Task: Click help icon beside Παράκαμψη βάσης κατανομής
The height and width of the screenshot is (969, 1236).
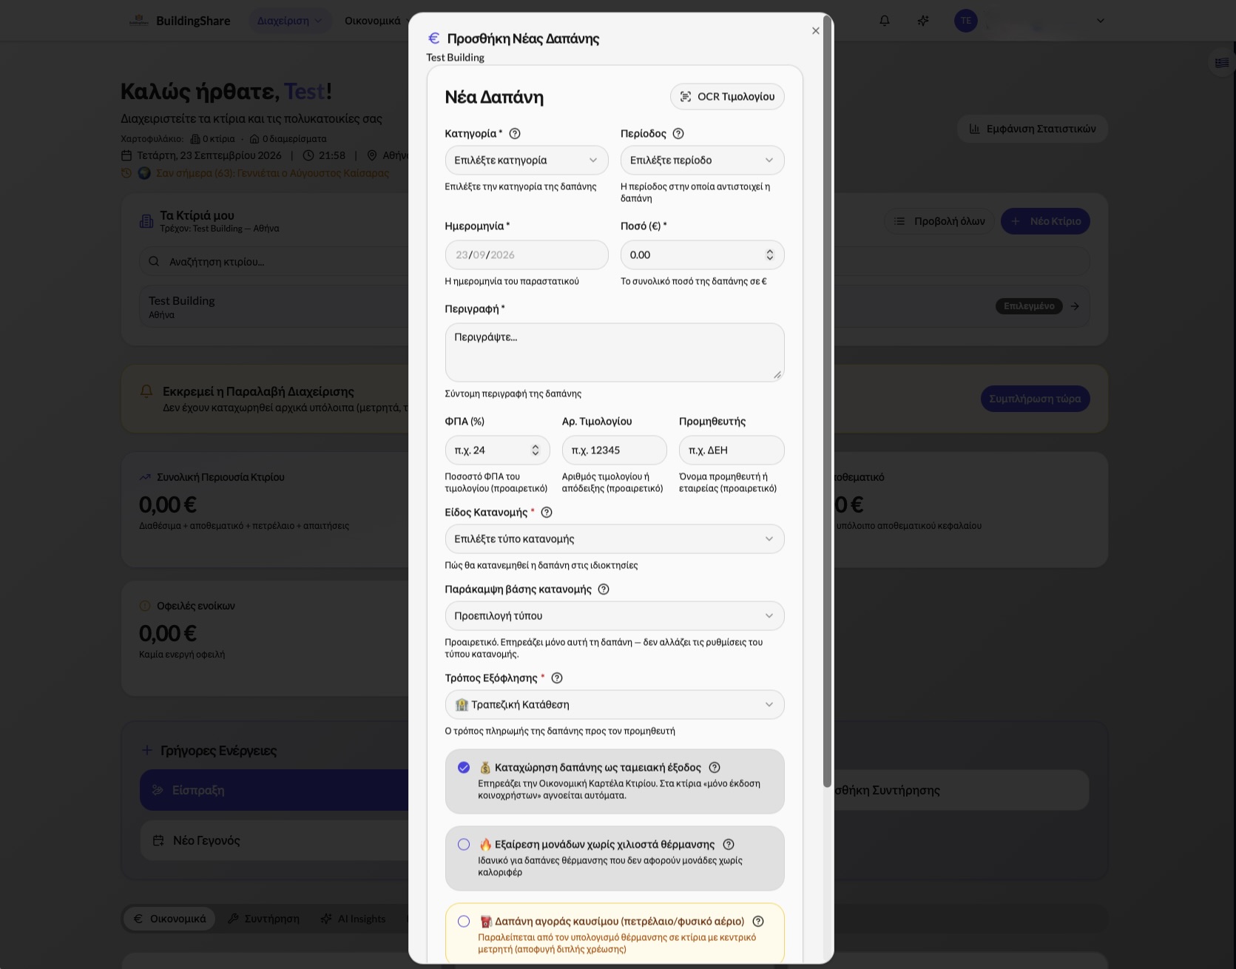Action: [x=604, y=590]
